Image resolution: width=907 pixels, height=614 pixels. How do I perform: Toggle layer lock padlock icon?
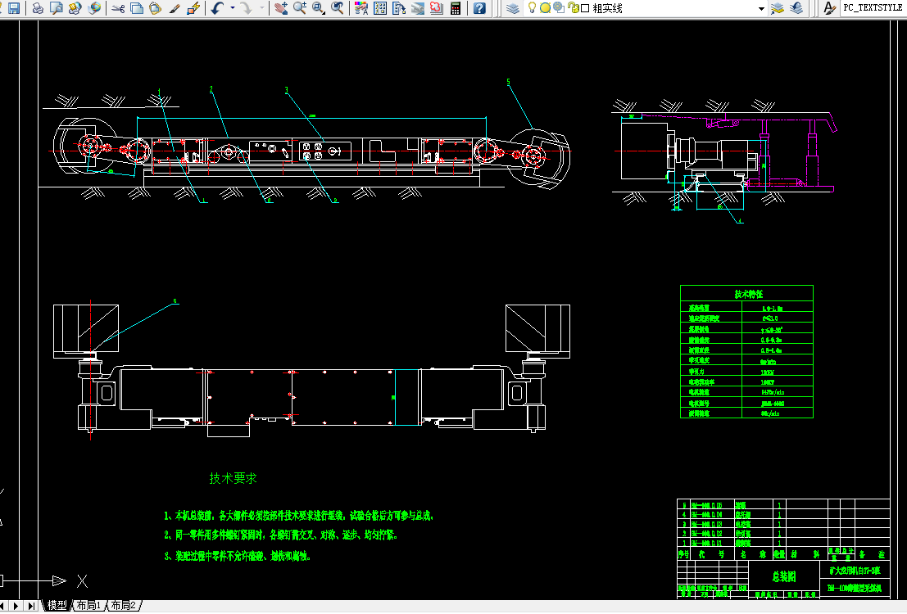(x=574, y=7)
